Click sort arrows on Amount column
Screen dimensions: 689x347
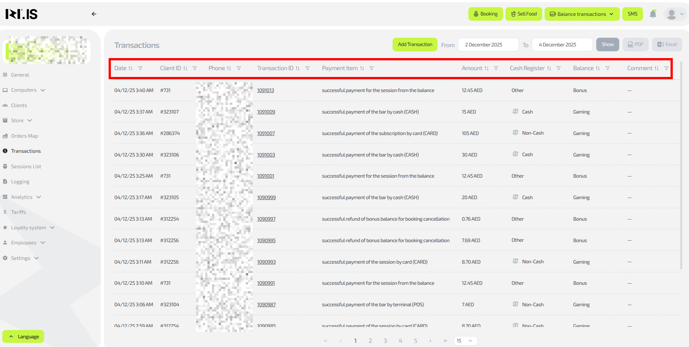click(x=486, y=68)
